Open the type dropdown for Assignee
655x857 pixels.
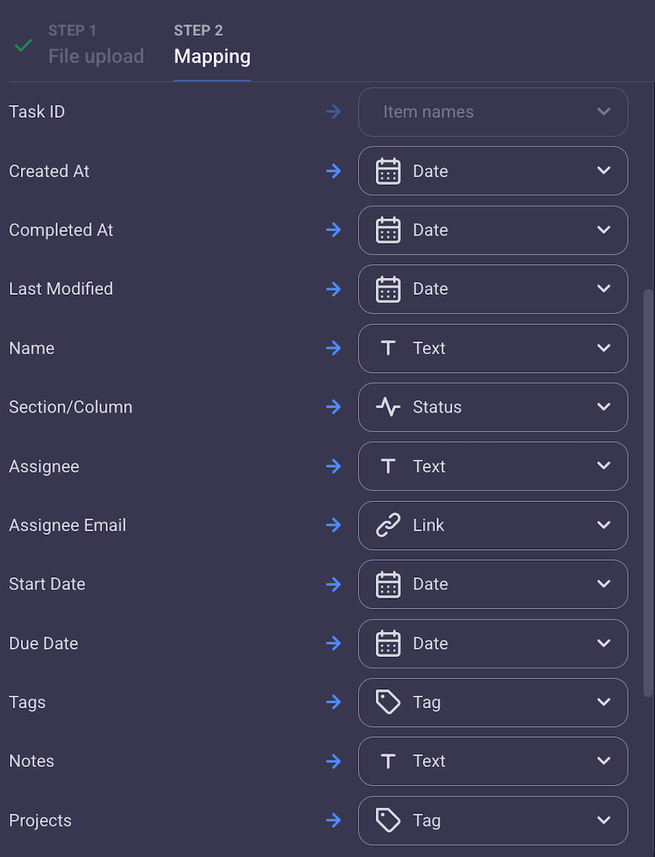(604, 466)
